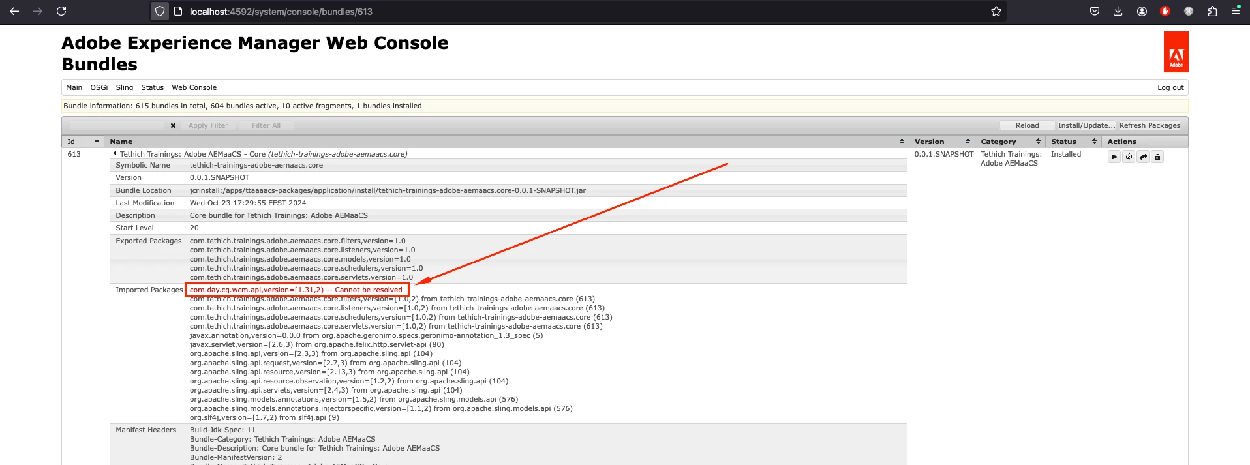Click the Install/Update... button
Image resolution: width=1250 pixels, height=465 pixels.
point(1086,125)
